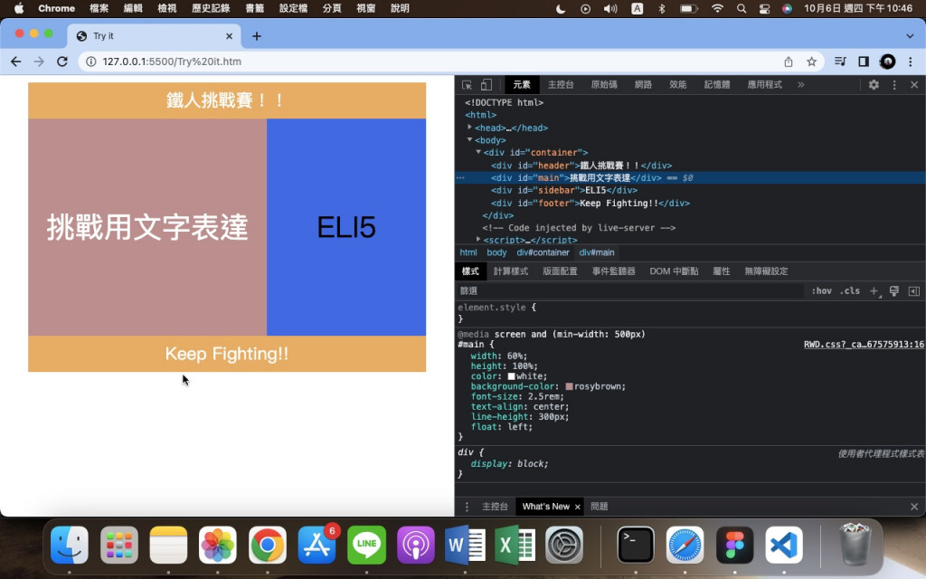Open DevTools settings gear icon
The width and height of the screenshot is (926, 579).
point(874,84)
